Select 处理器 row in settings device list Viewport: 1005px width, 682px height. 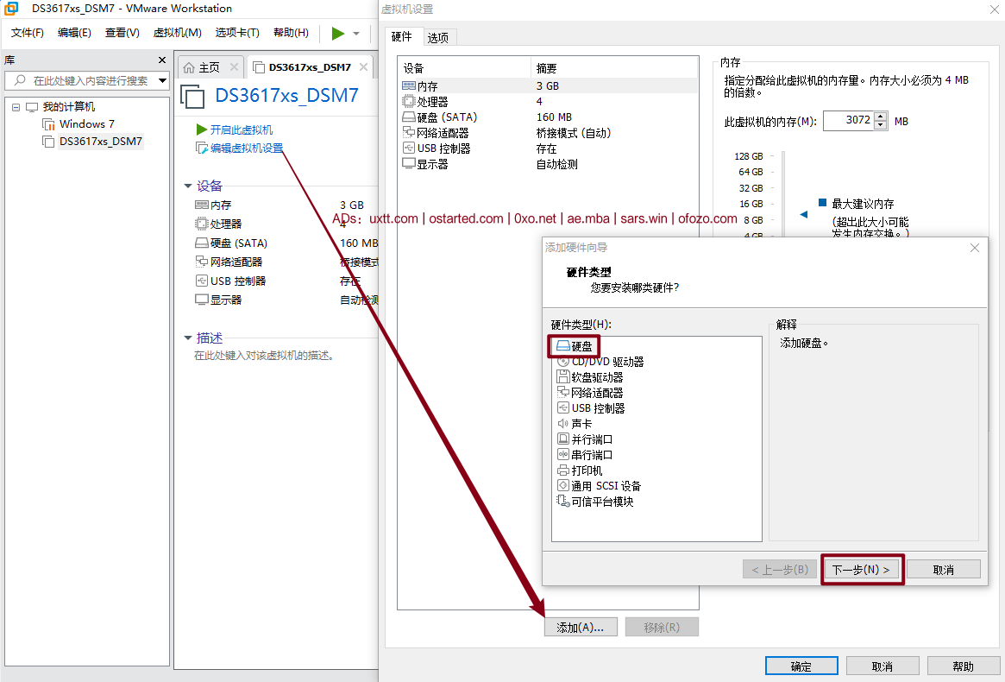(548, 101)
